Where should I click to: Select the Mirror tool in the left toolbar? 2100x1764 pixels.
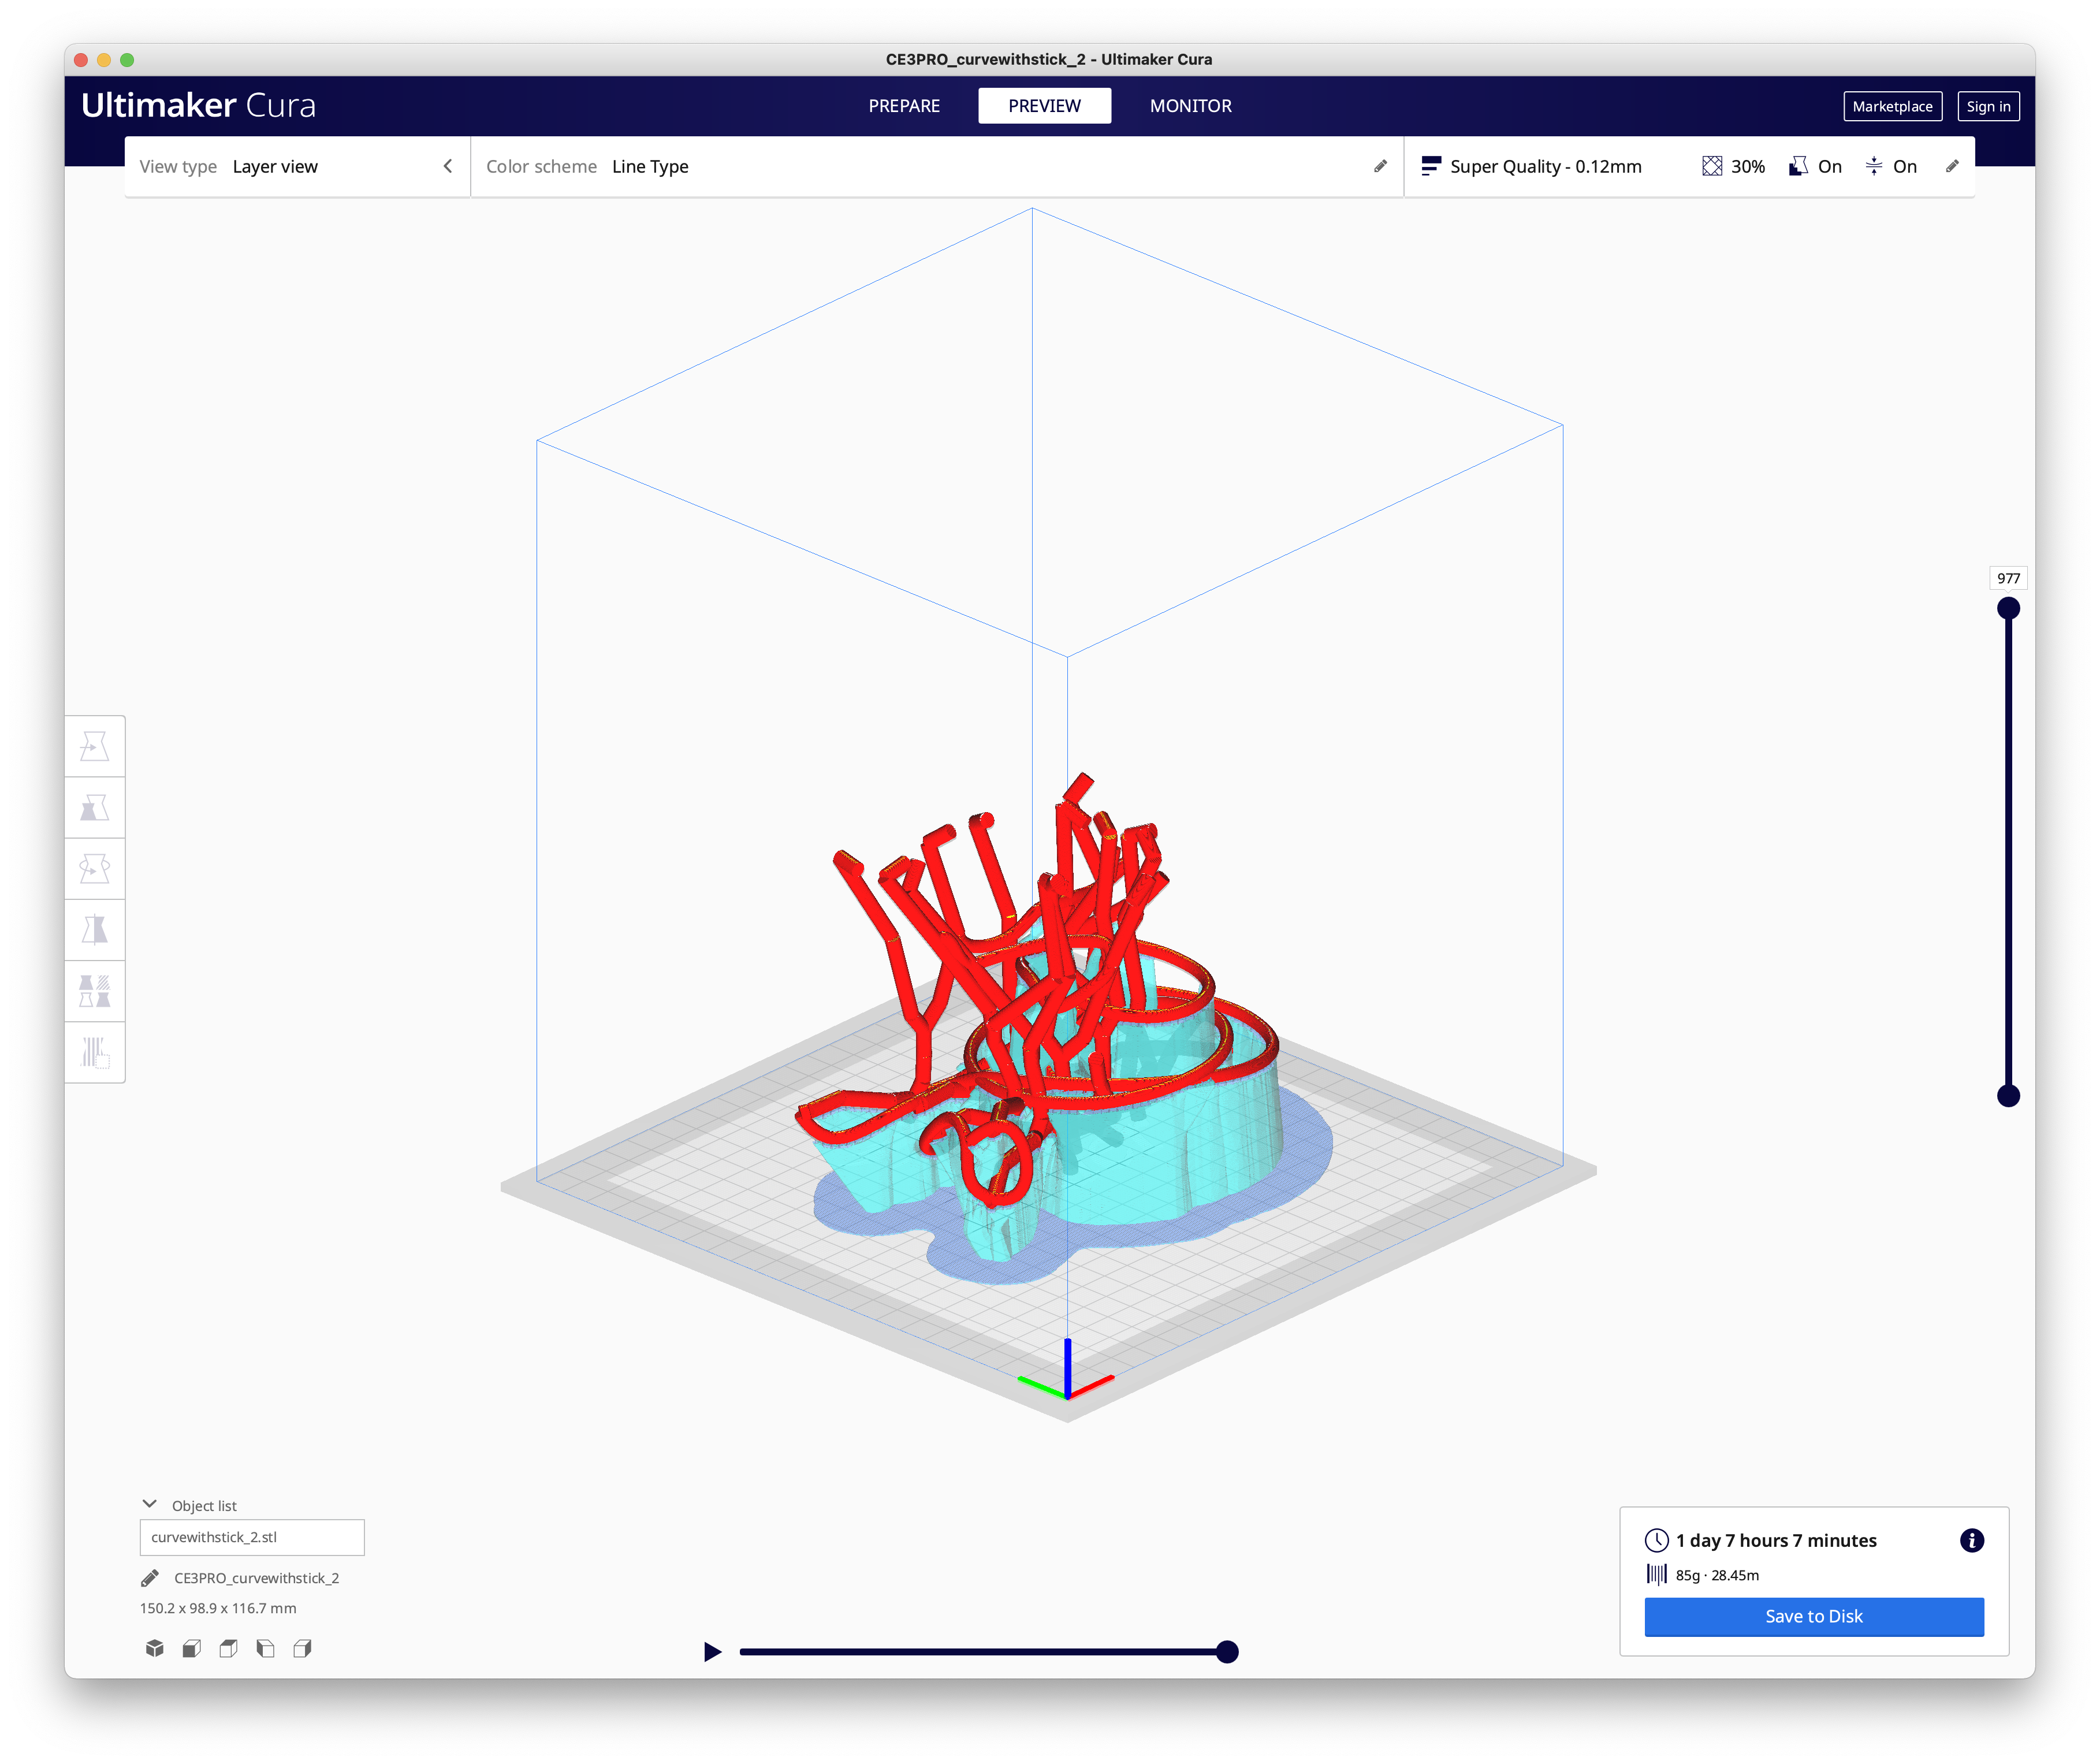click(x=95, y=930)
